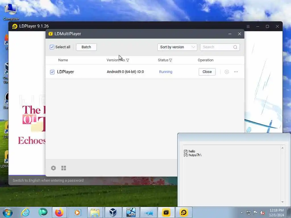
Task: Open File Explorer from the taskbar
Action: point(95,212)
